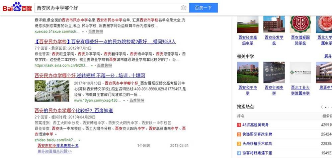Click 西安行知中学 thumbnail image

coord(274,72)
